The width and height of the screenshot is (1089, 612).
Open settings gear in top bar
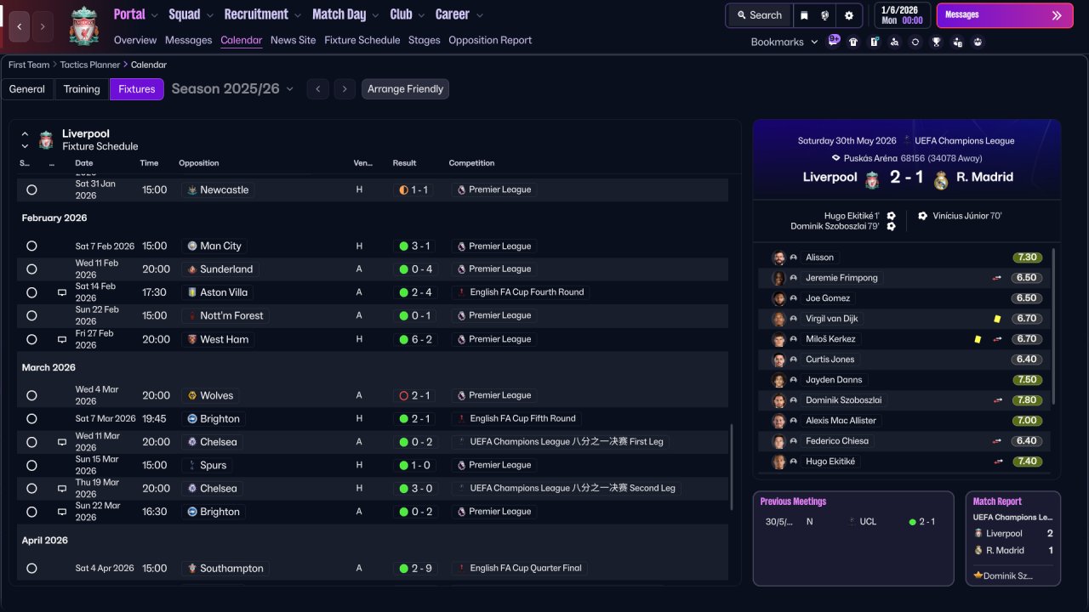pos(849,15)
